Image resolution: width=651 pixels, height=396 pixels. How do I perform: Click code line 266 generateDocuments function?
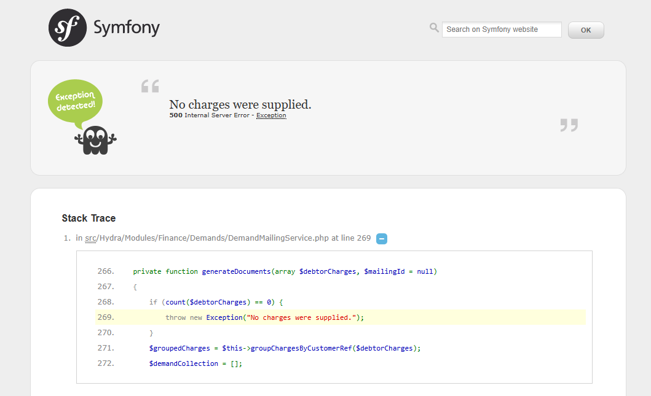point(285,271)
